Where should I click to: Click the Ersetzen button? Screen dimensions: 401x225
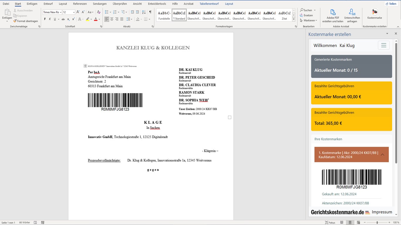pyautogui.click(x=306, y=15)
